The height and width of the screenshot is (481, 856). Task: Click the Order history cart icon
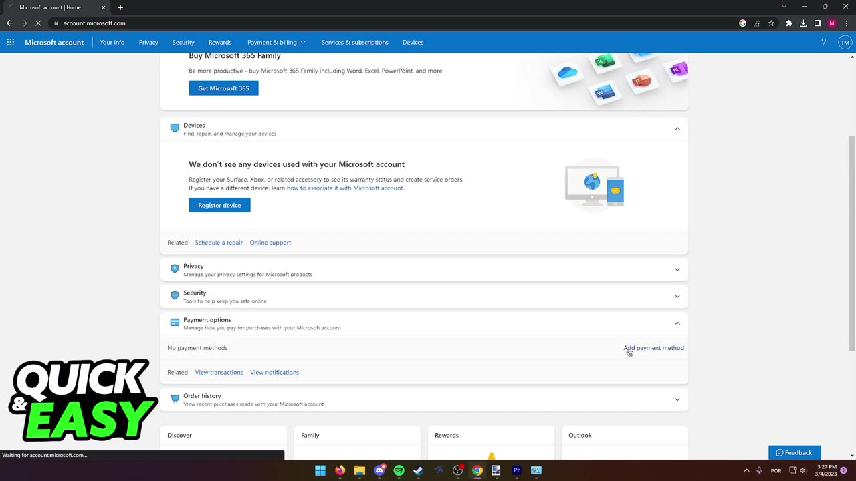tap(175, 399)
